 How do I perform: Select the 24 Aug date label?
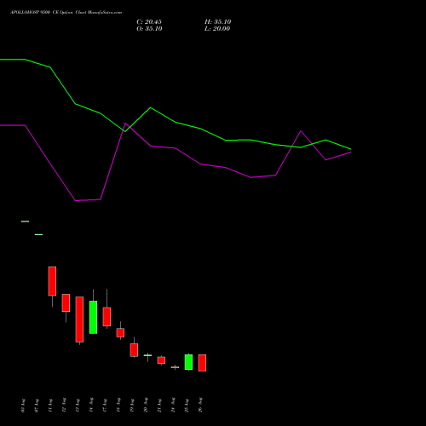point(173,406)
